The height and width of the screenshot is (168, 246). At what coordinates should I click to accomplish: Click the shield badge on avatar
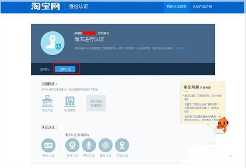[58, 47]
